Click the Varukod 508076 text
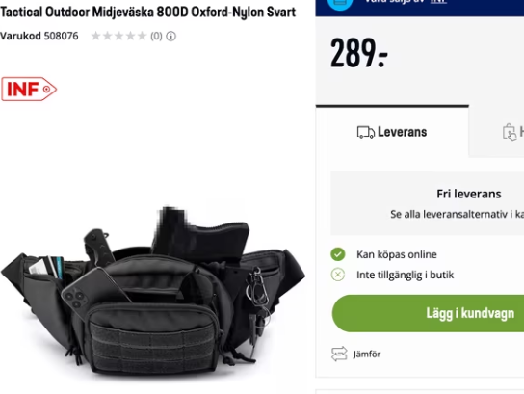Screen dimensions: 524x394 pos(39,36)
